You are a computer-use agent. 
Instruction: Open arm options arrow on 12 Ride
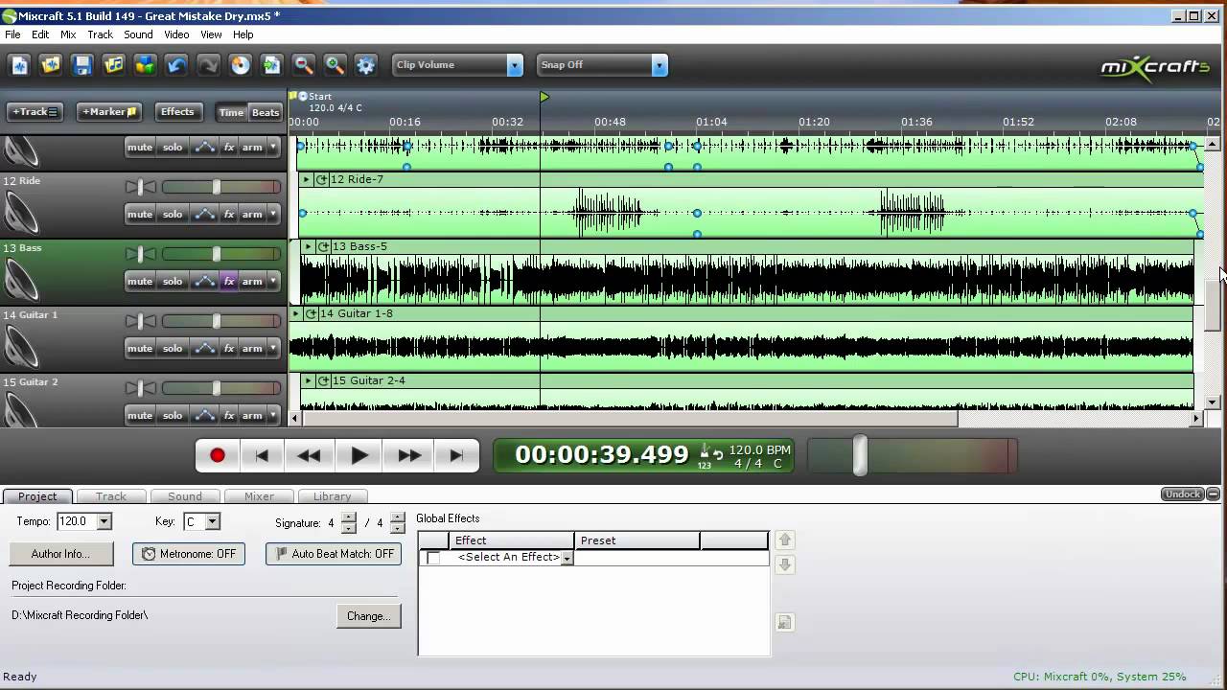click(x=273, y=215)
